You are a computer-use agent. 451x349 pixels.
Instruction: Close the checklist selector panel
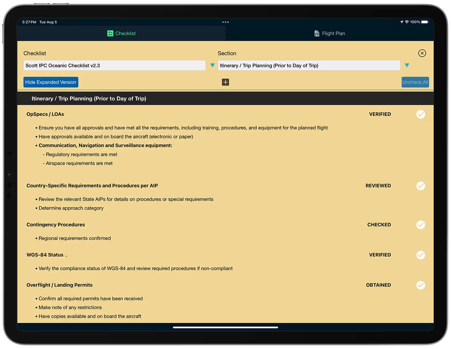(422, 53)
